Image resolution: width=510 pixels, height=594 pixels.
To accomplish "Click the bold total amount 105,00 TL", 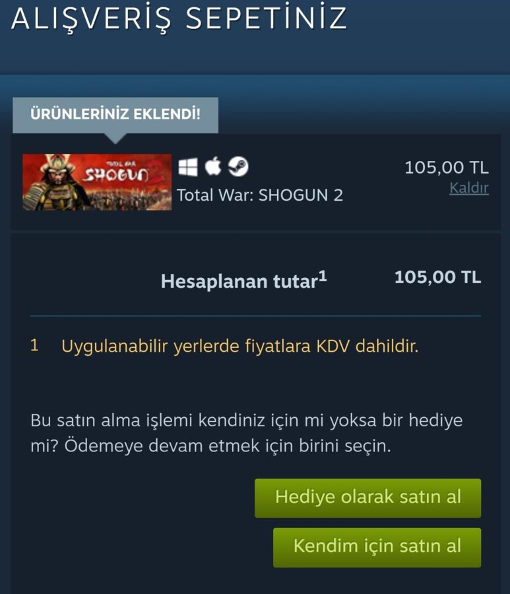I will coord(437,277).
